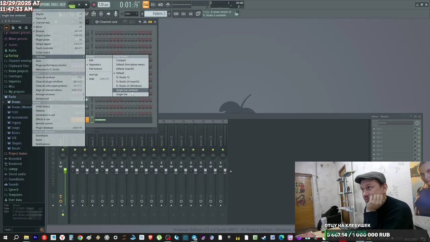
Task: Select the browser audio waveform tab icon
Action: 7,28
